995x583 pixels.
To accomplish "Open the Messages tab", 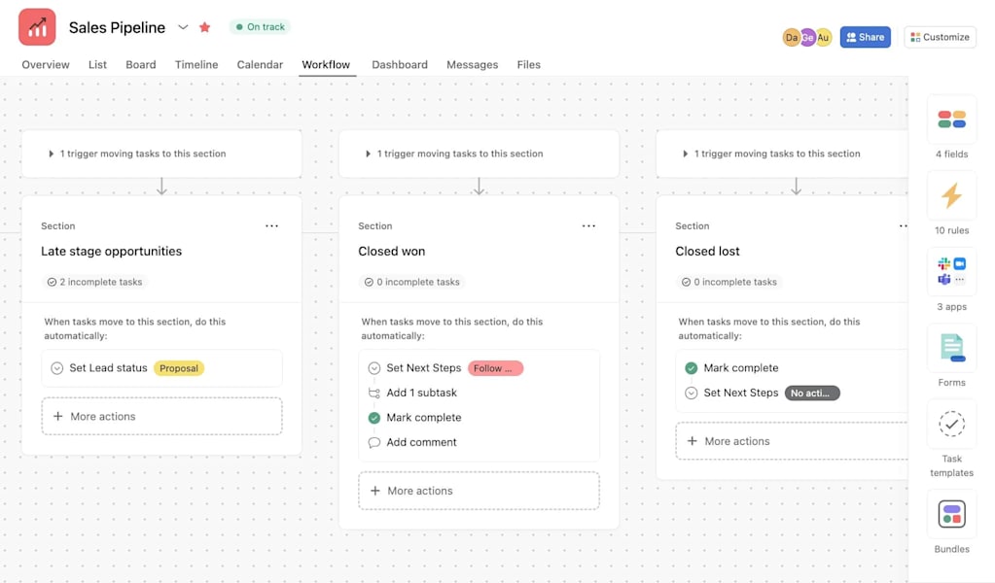I will coord(472,65).
